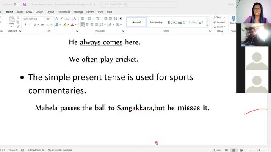Click the Sort A-Z icon
Viewport: 271px width, 152px height.
pyautogui.click(x=116, y=19)
